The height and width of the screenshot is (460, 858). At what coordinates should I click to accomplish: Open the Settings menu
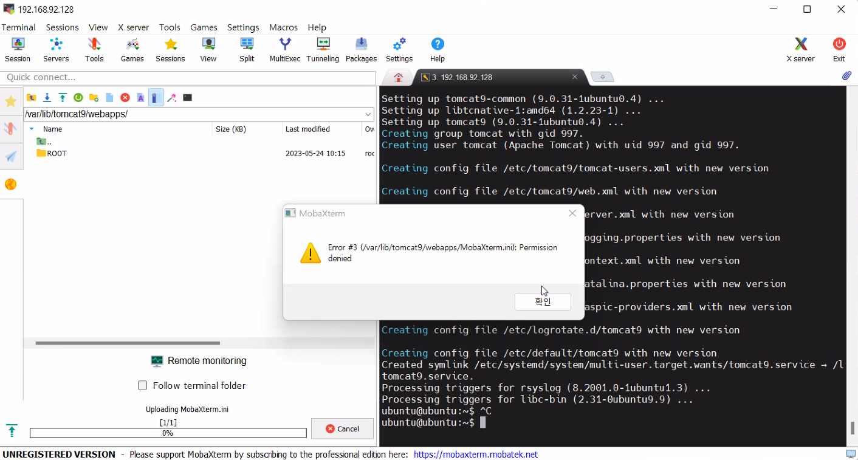click(243, 27)
